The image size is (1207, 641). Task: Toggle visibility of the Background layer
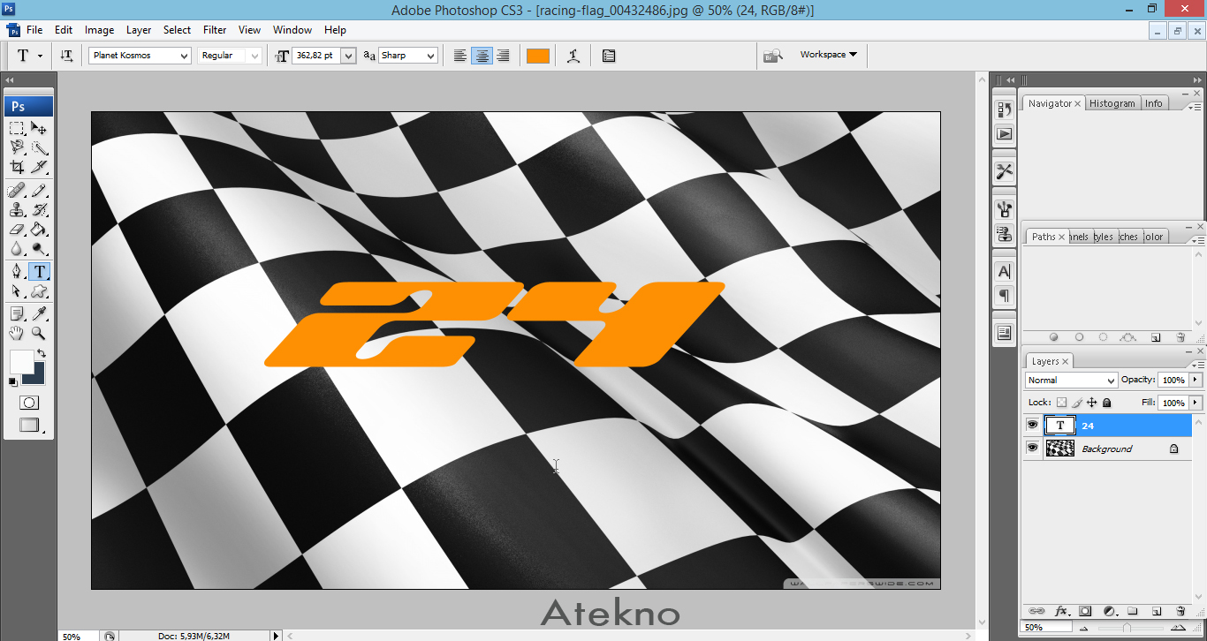1032,448
